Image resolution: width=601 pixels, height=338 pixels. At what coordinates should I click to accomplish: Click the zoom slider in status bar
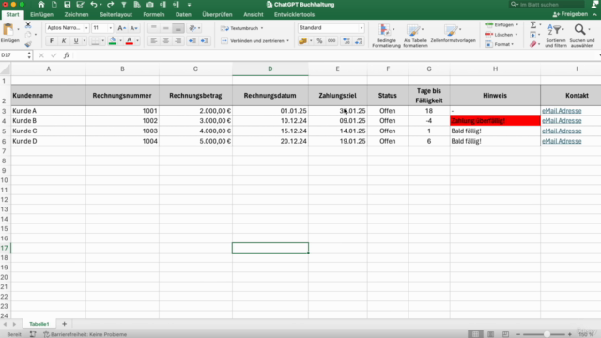pos(547,334)
